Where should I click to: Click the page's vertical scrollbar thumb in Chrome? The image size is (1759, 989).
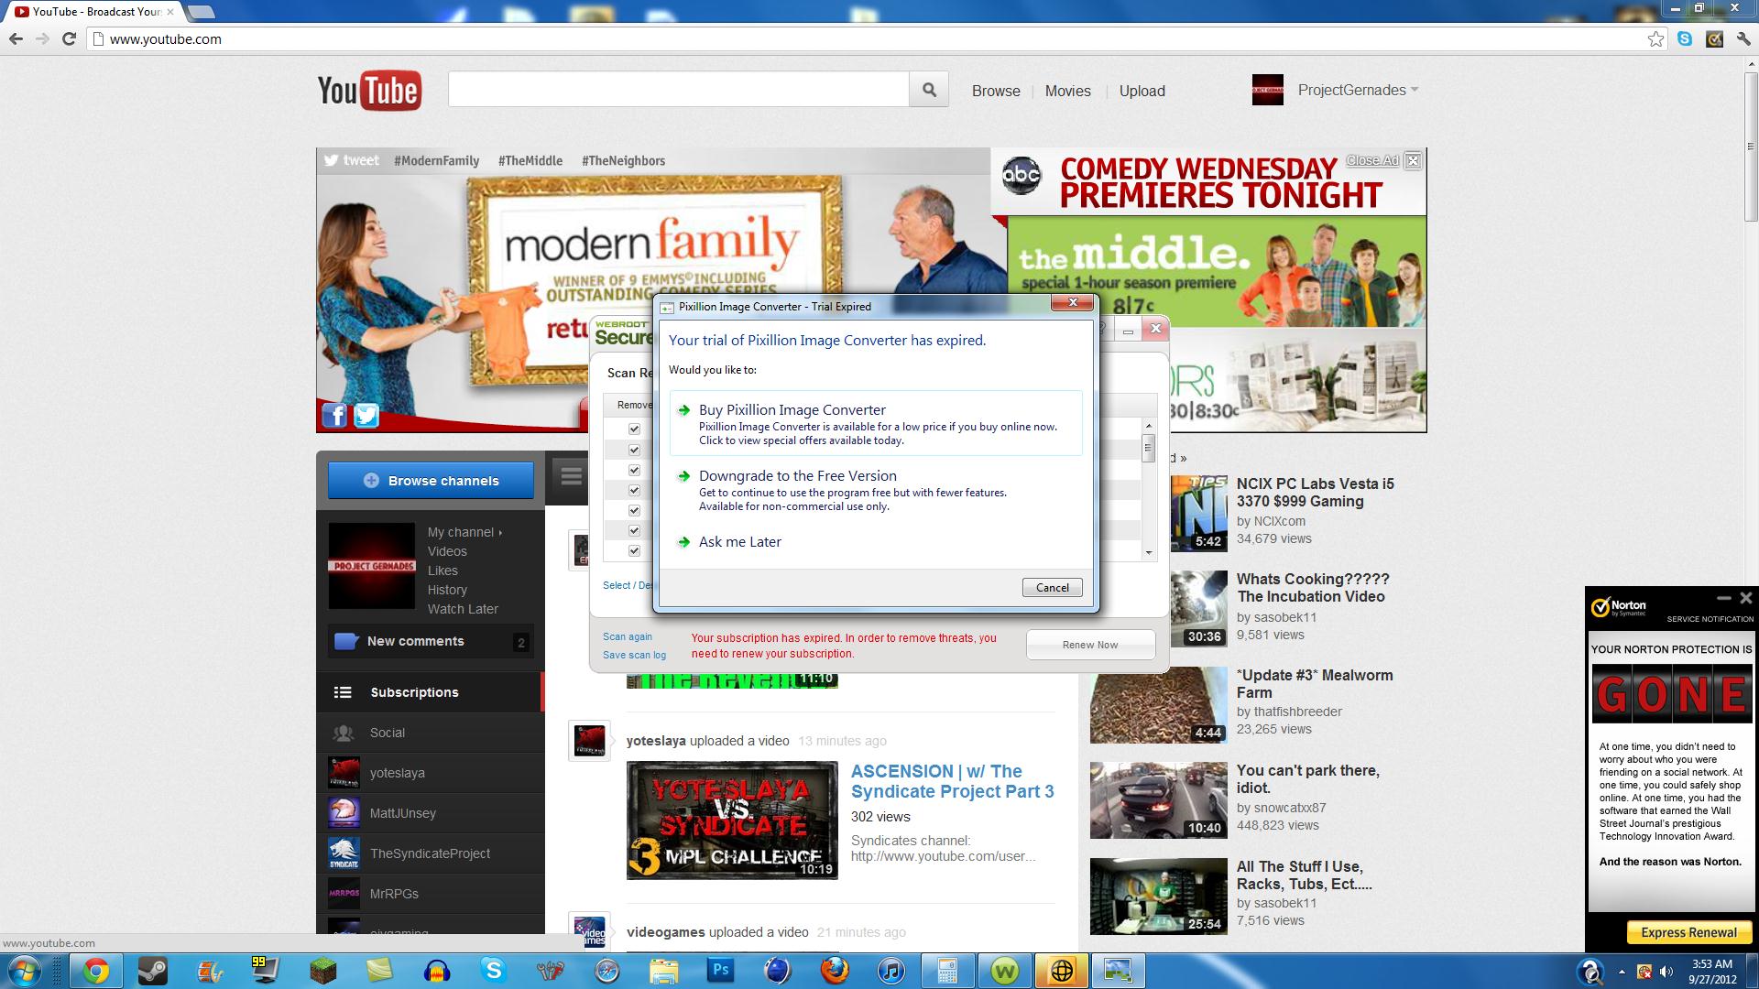tap(1751, 145)
